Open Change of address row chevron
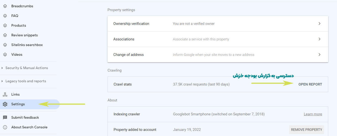Screen dimensions: 337x136 pyautogui.click(x=320, y=55)
